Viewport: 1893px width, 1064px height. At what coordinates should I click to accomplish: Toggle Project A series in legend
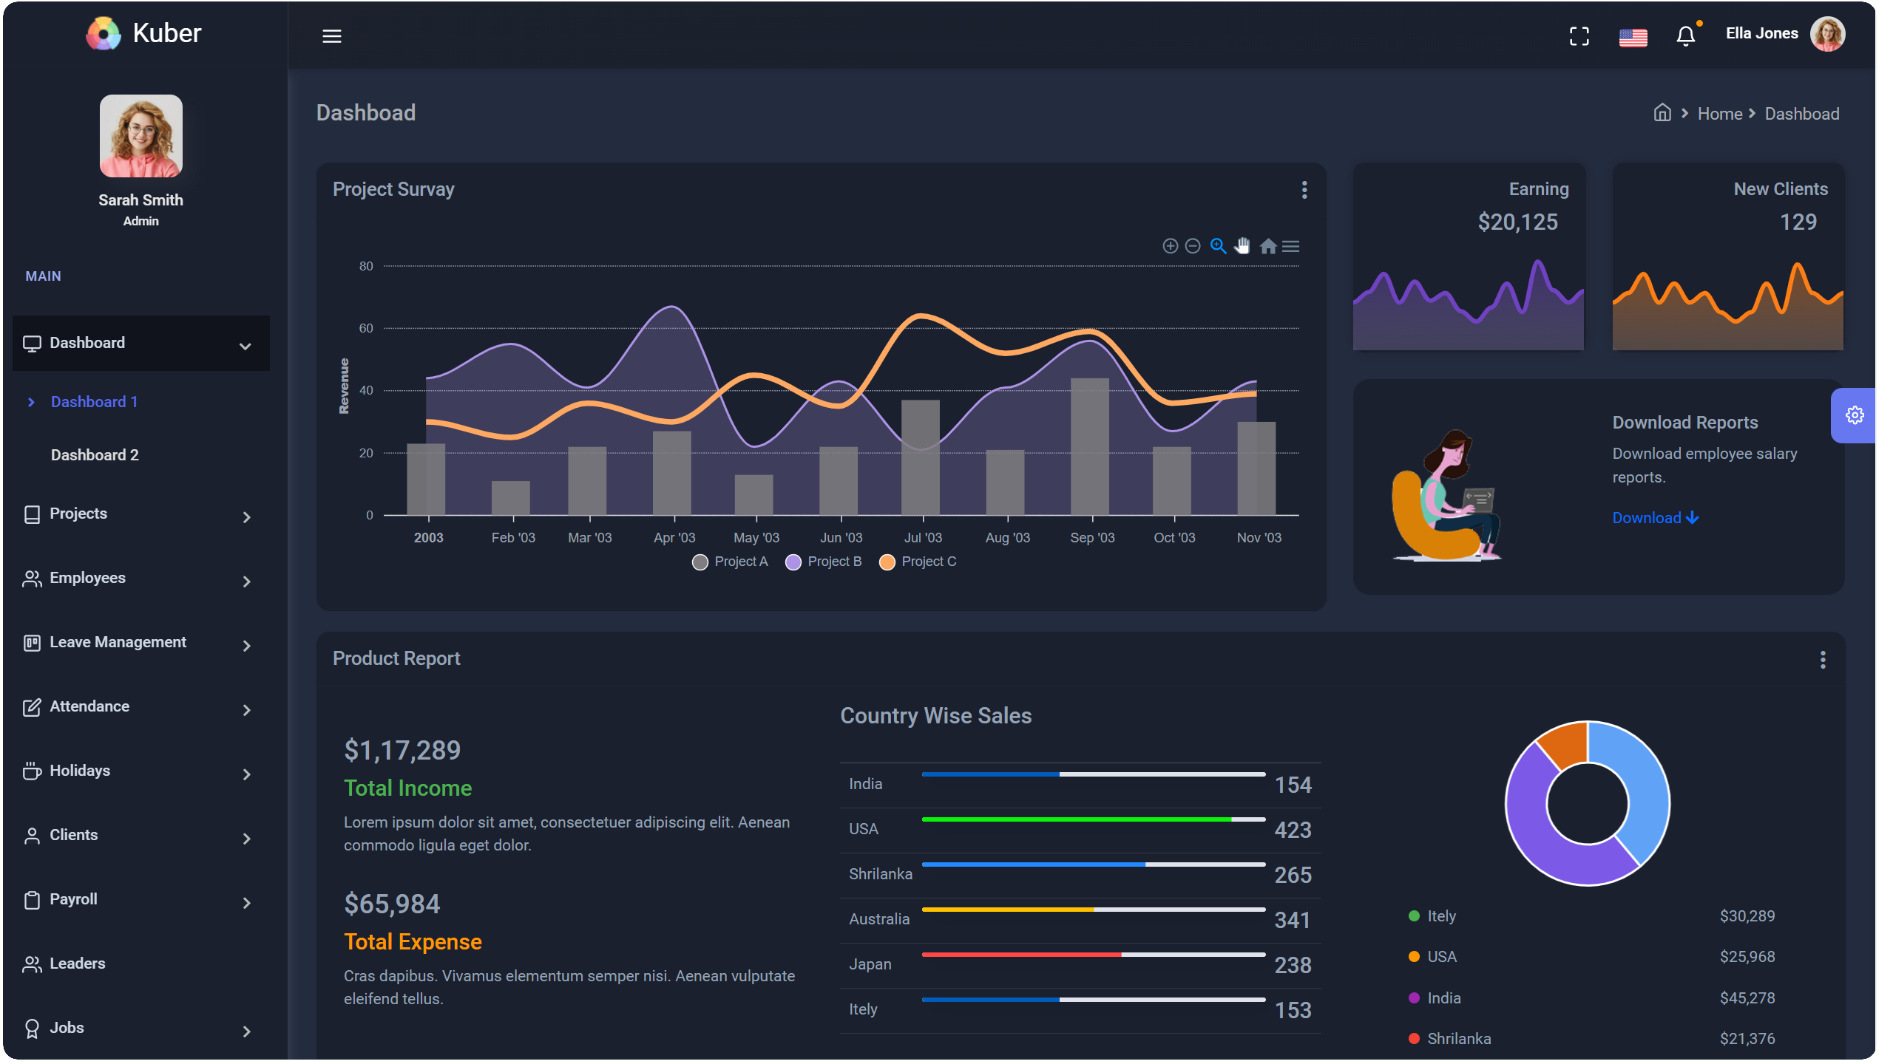coord(731,562)
